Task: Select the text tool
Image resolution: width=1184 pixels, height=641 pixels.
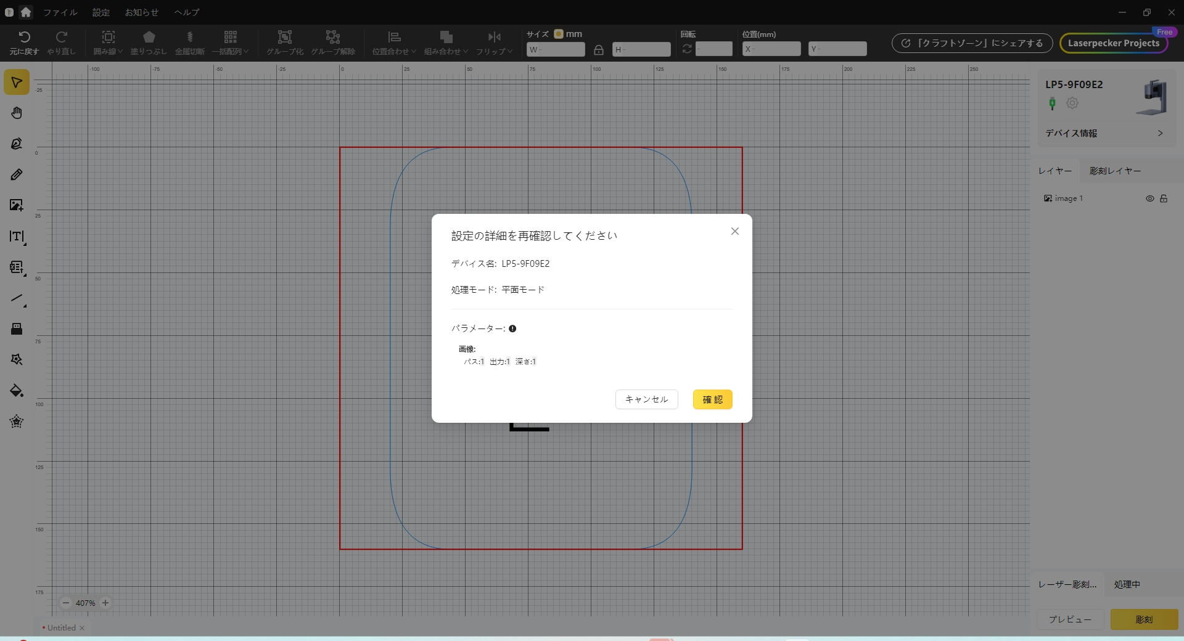Action: (x=17, y=236)
